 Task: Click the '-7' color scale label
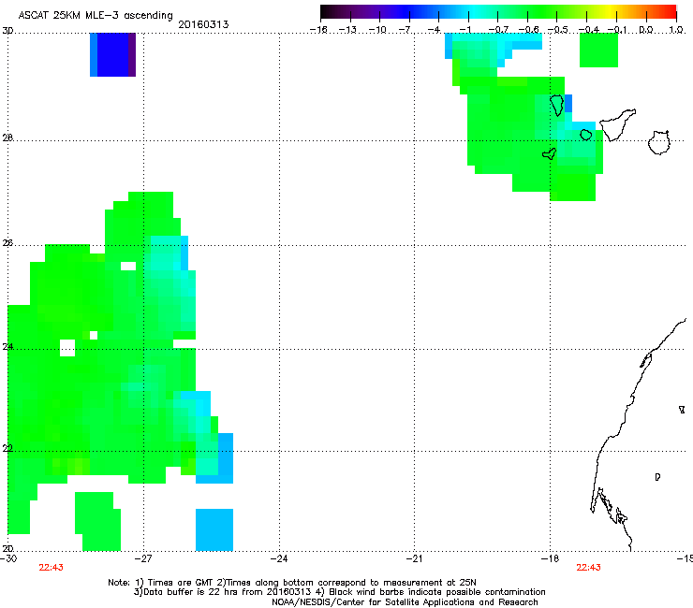coord(405,30)
